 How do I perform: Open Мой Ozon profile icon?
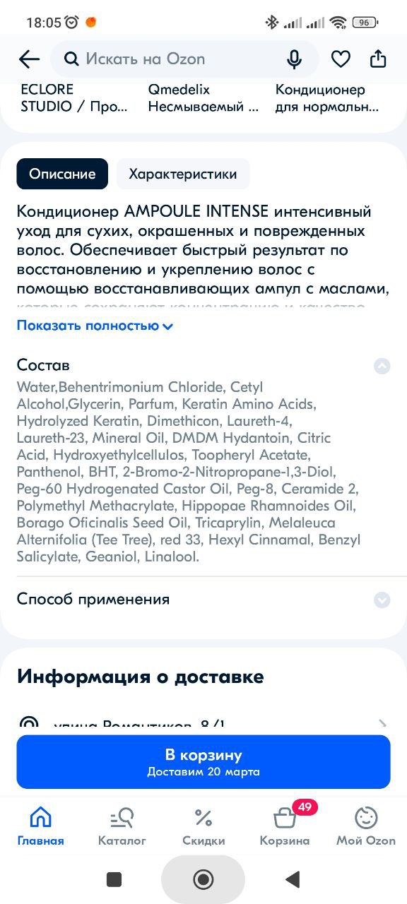tap(366, 827)
